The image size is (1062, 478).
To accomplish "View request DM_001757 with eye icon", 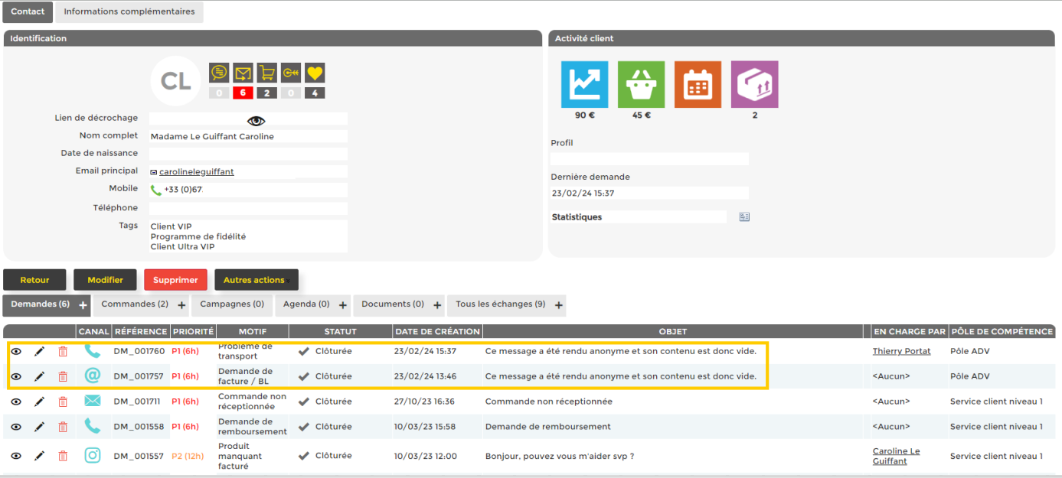I will [x=16, y=376].
